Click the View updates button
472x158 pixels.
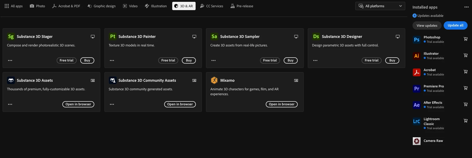[x=427, y=25]
